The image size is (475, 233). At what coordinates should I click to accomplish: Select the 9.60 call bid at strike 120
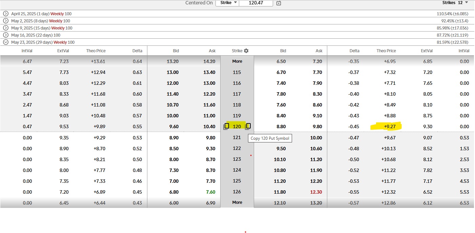[174, 127]
